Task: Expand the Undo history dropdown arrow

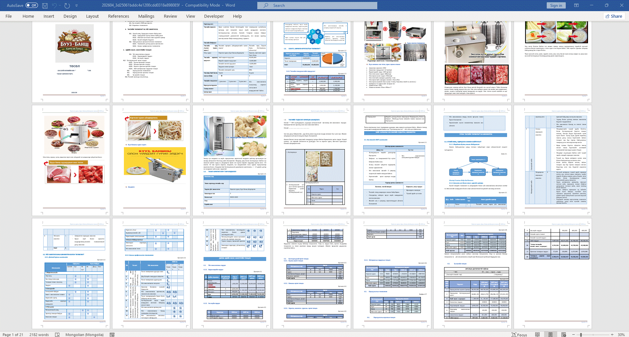Action: (x=60, y=6)
